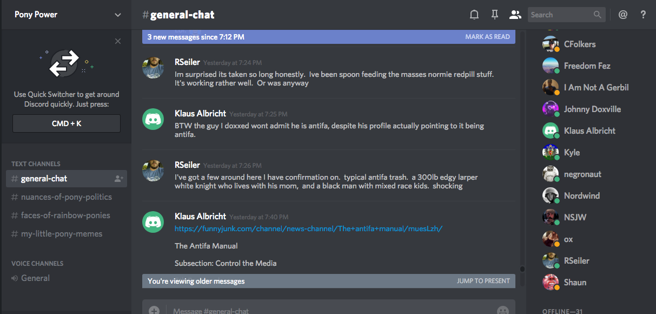The width and height of the screenshot is (656, 314).
Task: Toggle the member list panel
Action: pos(515,15)
